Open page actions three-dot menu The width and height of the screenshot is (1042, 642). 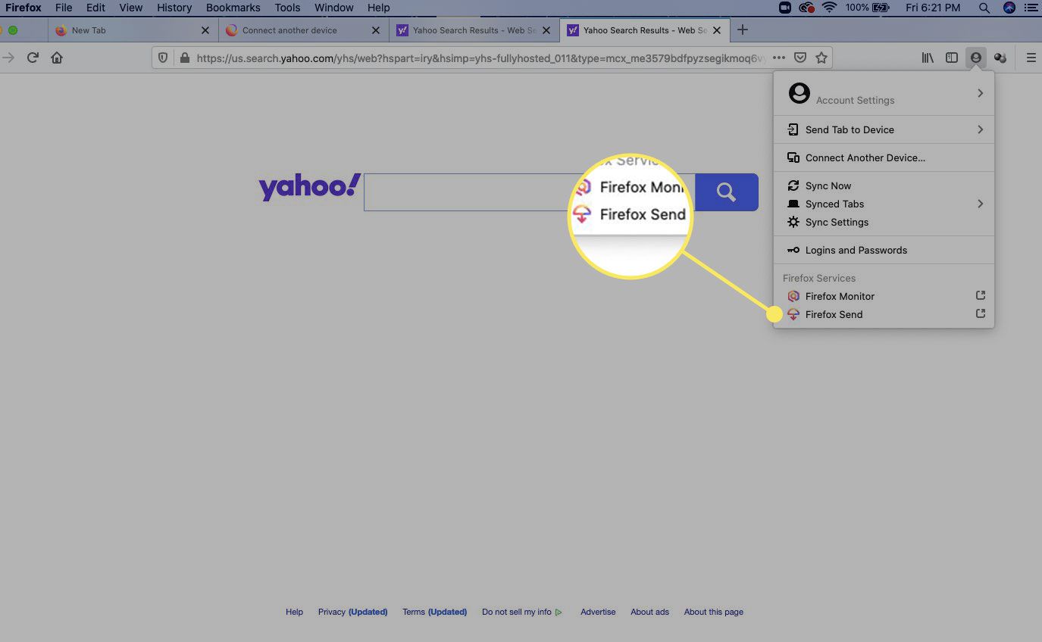[x=779, y=58]
